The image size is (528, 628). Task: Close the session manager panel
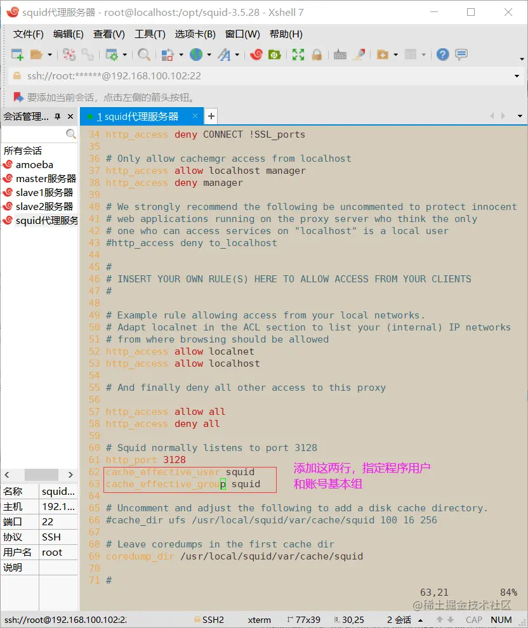70,116
